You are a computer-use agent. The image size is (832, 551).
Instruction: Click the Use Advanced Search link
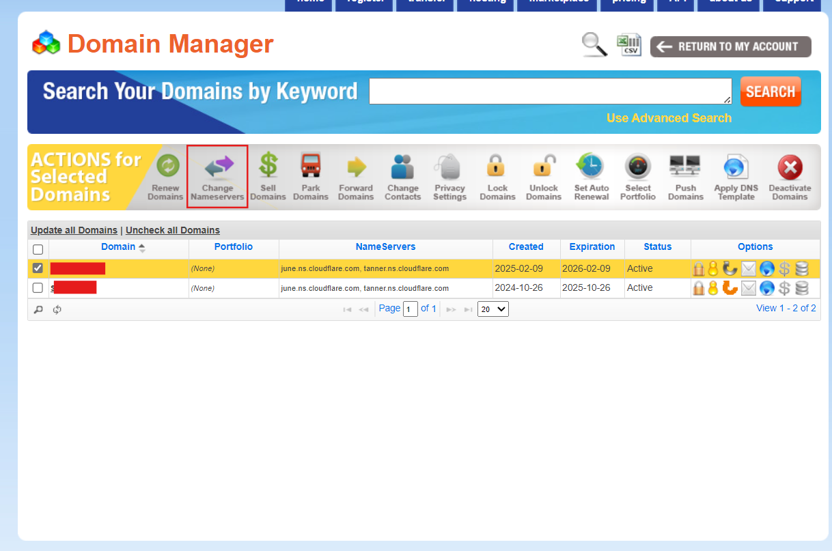pos(668,118)
